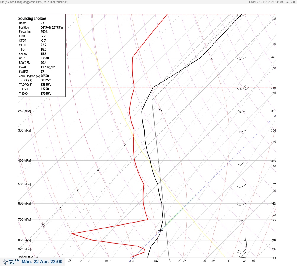297x266 pixels.
Task: Click the BOYDEN value 90.4
Action: 43,63
